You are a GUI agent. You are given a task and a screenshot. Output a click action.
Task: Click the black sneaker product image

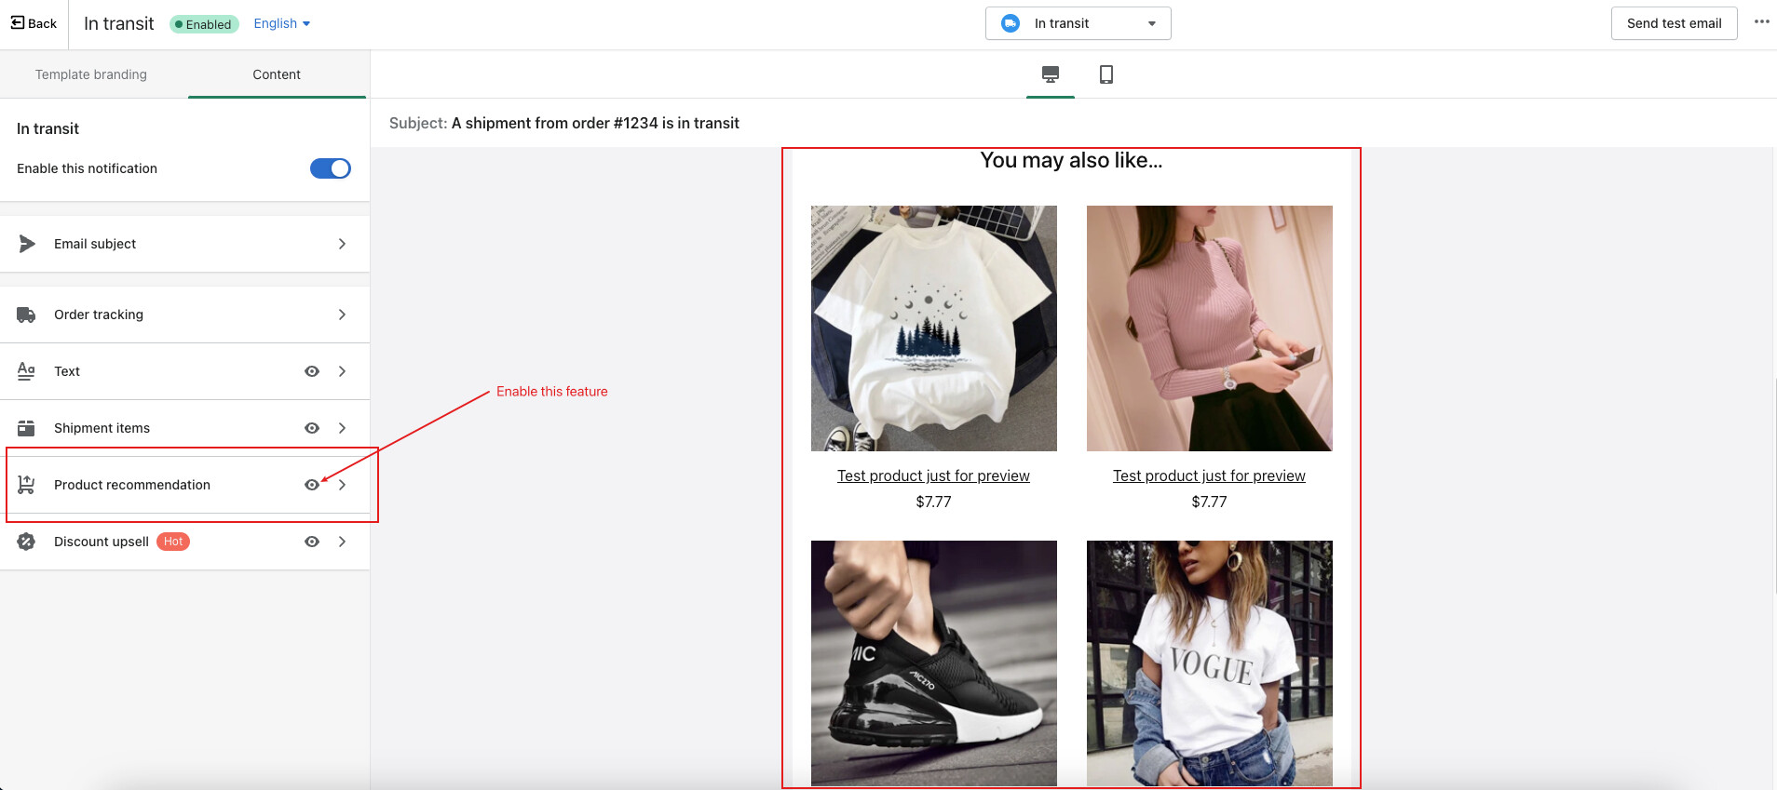tap(934, 663)
